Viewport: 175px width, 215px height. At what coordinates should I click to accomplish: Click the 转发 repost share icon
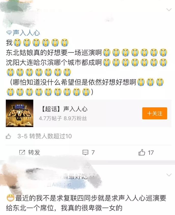[22, 152]
